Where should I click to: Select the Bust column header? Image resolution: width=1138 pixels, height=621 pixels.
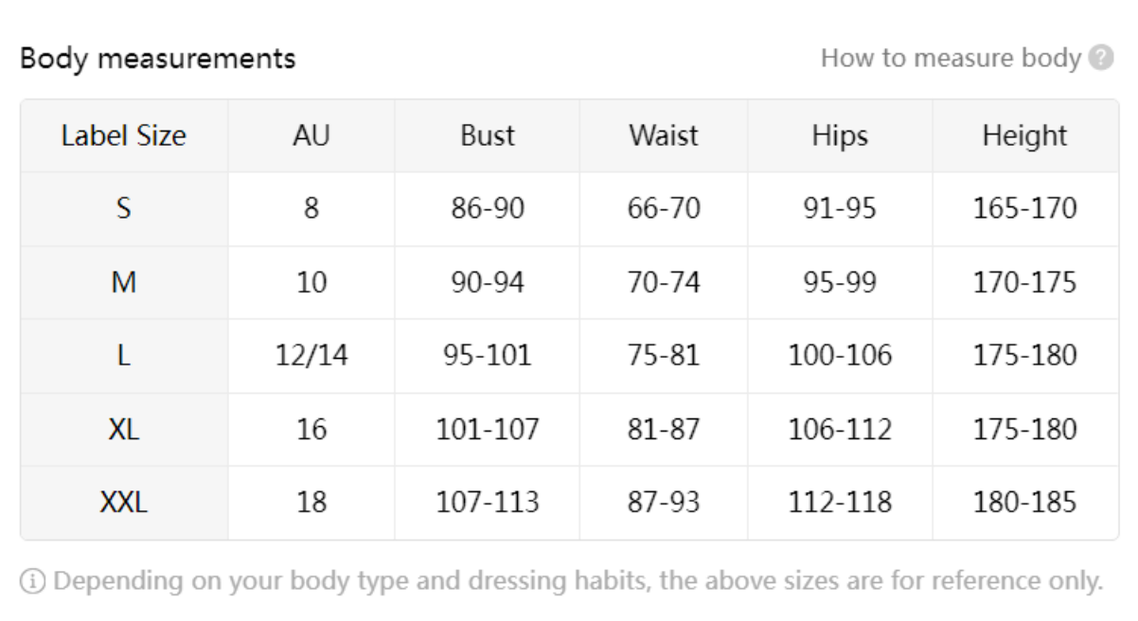coord(488,135)
